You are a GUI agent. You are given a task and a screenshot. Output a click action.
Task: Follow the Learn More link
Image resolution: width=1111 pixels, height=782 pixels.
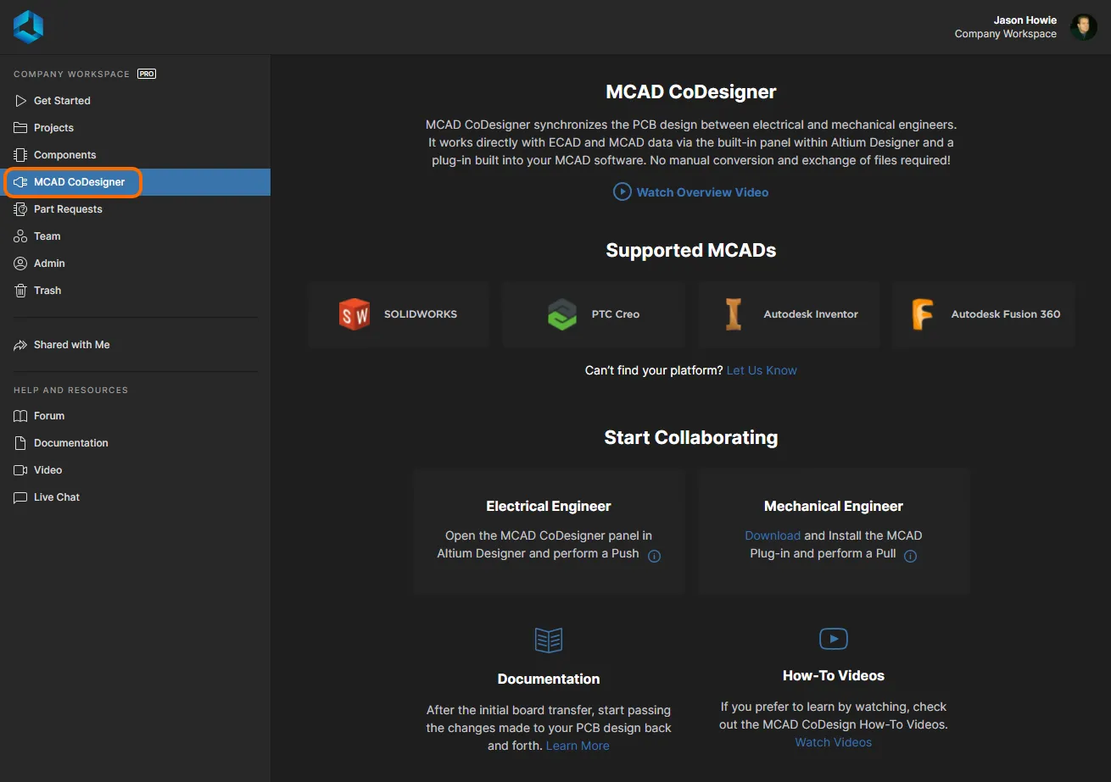pyautogui.click(x=578, y=746)
